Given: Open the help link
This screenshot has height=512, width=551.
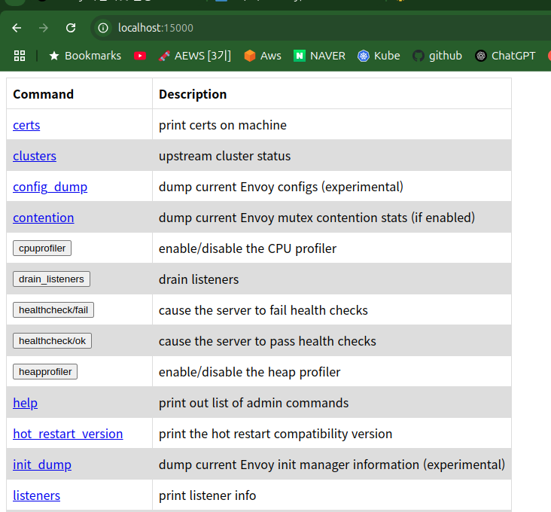Looking at the screenshot, I should pyautogui.click(x=25, y=403).
